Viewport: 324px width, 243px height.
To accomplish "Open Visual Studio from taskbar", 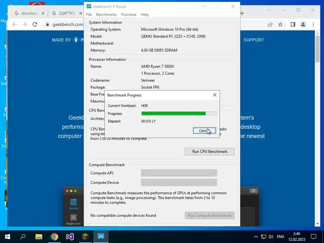I will click(70, 237).
